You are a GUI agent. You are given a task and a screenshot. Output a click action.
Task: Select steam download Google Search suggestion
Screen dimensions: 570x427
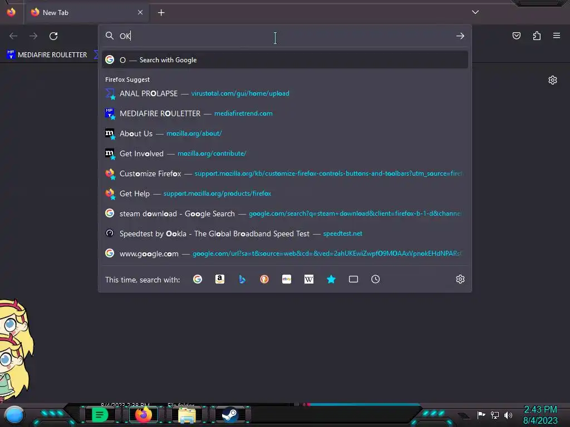tap(285, 213)
